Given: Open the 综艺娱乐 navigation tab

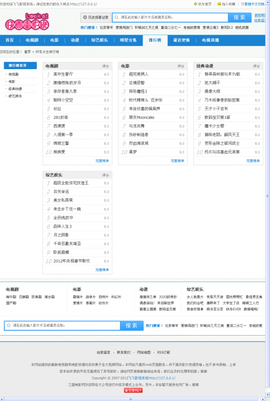Looking at the screenshot, I should [99, 40].
